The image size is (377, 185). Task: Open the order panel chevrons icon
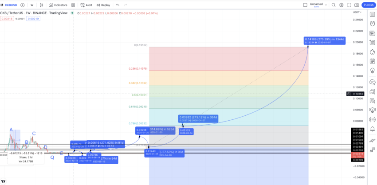pyautogui.click(x=372, y=140)
